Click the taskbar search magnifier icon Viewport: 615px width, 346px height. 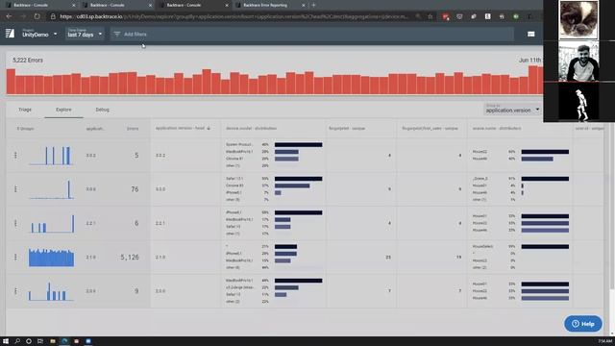[17, 341]
